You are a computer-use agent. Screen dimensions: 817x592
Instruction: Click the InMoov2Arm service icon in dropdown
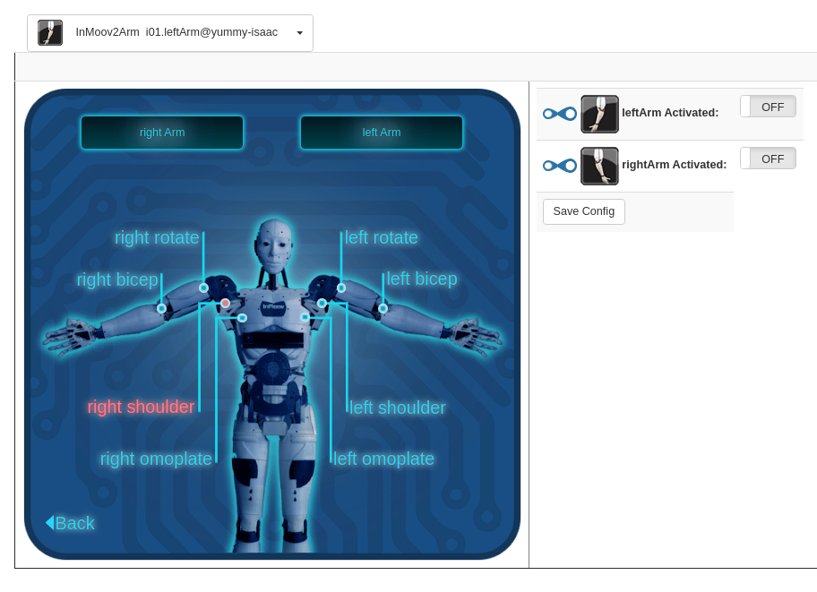point(50,33)
